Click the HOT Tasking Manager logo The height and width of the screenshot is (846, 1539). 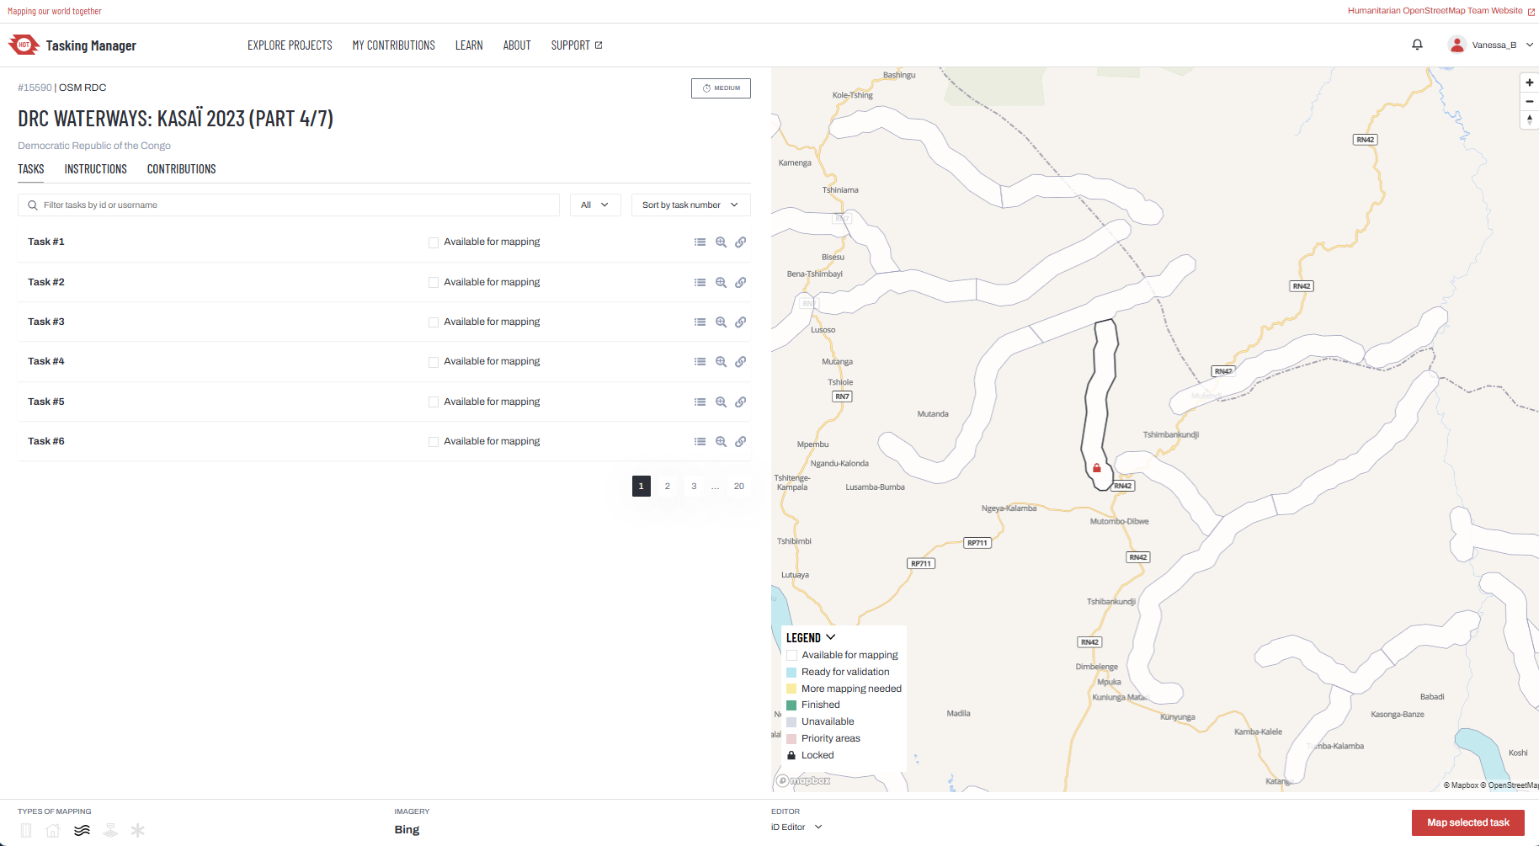pyautogui.click(x=72, y=45)
